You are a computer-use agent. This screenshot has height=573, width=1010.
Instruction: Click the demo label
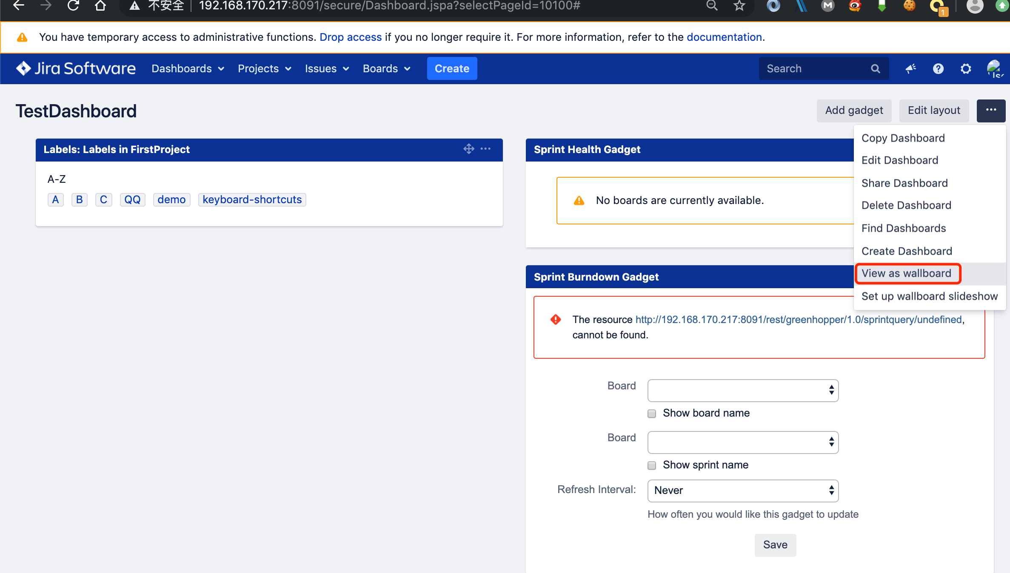[x=171, y=200]
